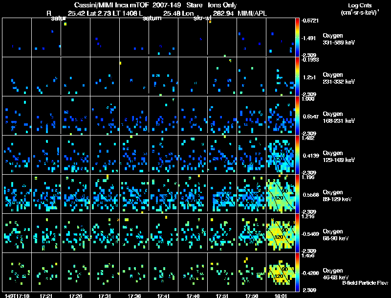Click the MIMI/APL label in header

pyautogui.click(x=252, y=13)
